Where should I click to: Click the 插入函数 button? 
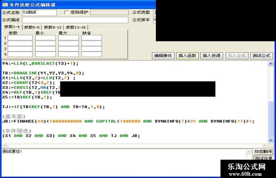click(187, 56)
